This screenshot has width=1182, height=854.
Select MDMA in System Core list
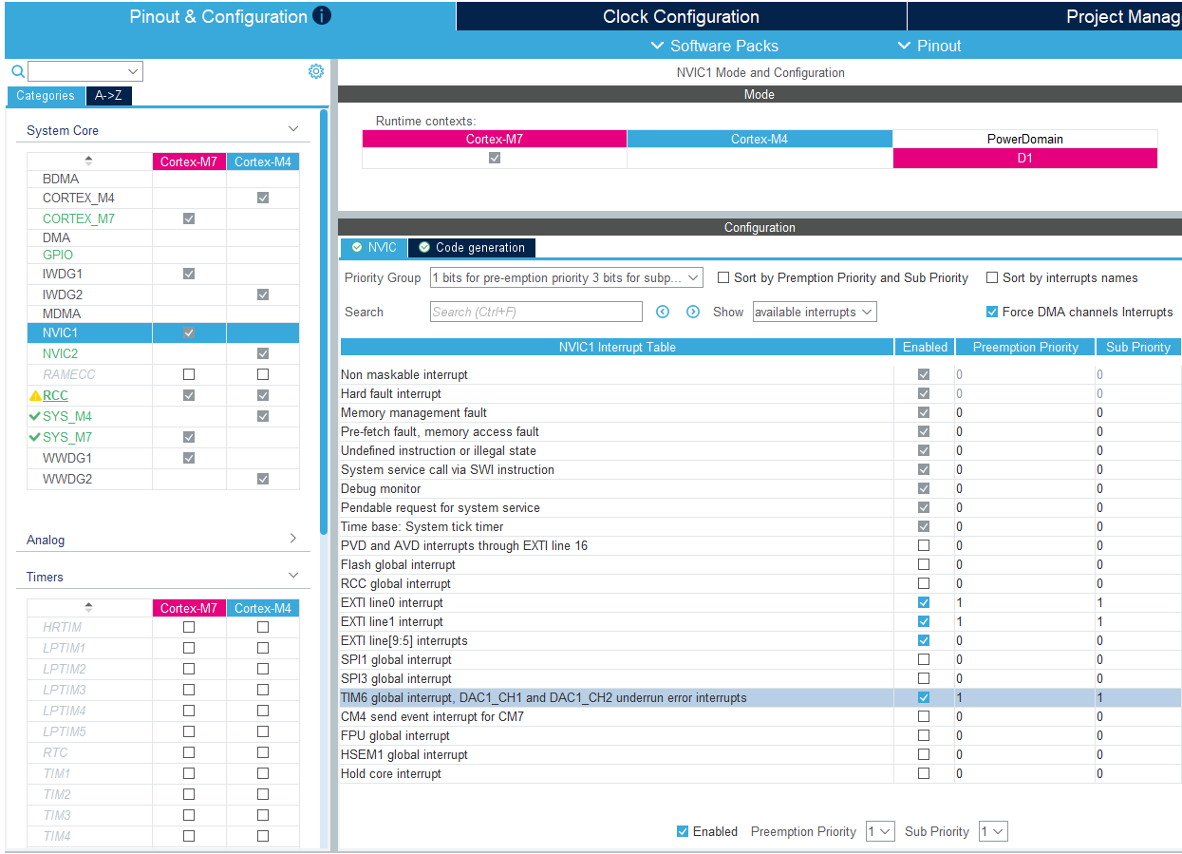pyautogui.click(x=62, y=313)
